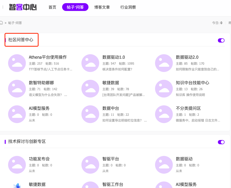Click the 功能发布会 forum avatar icon

point(17,165)
